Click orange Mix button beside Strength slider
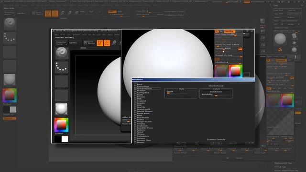This screenshot has width=306, height=172. tap(240, 49)
